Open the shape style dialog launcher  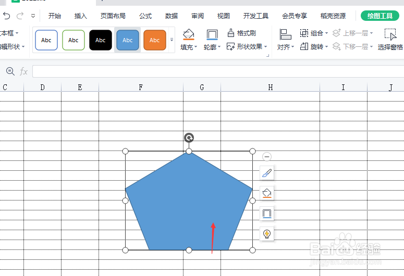268,55
